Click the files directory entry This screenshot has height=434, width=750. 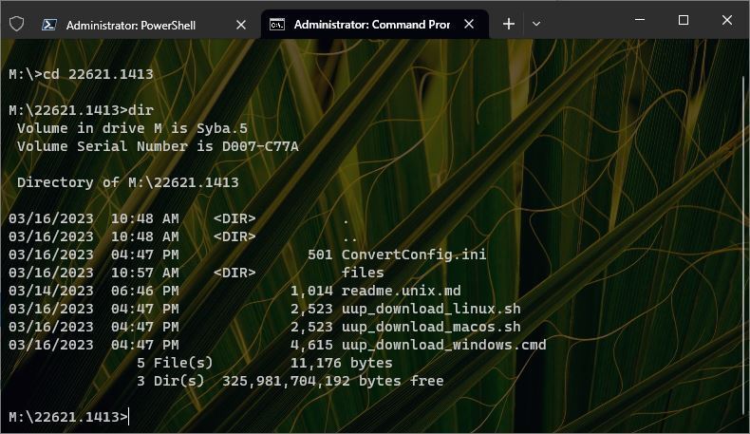(363, 273)
